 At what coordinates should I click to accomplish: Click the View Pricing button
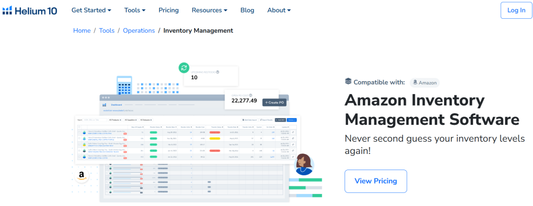coord(376,181)
